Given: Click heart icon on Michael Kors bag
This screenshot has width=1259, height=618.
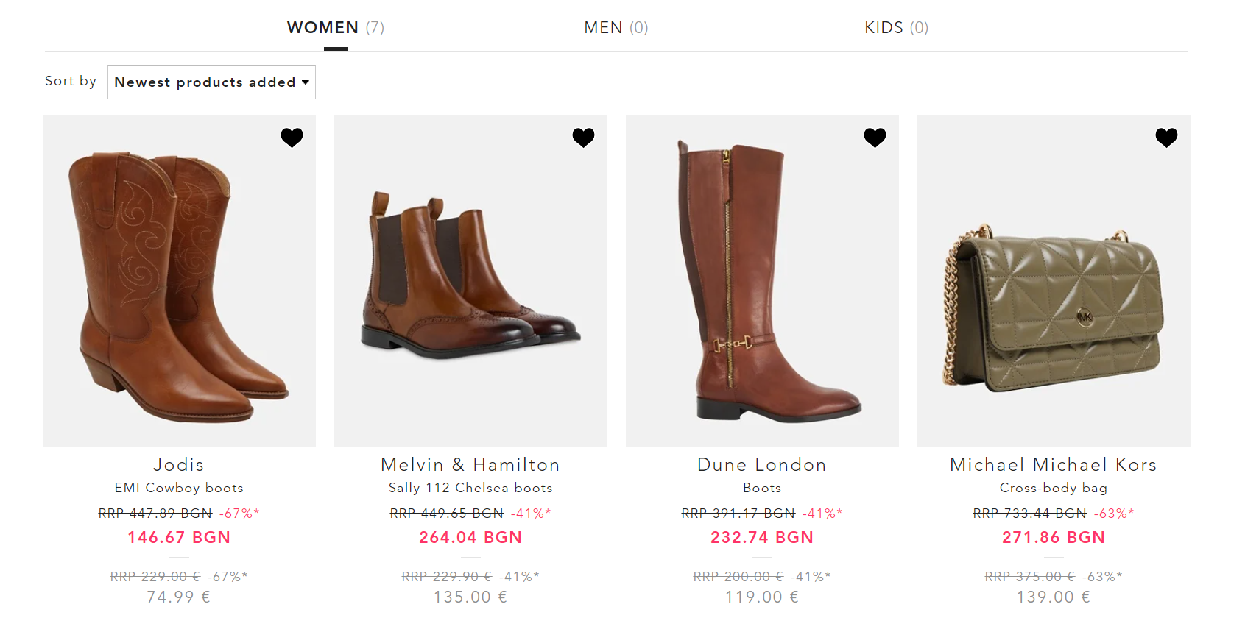Looking at the screenshot, I should tap(1166, 138).
